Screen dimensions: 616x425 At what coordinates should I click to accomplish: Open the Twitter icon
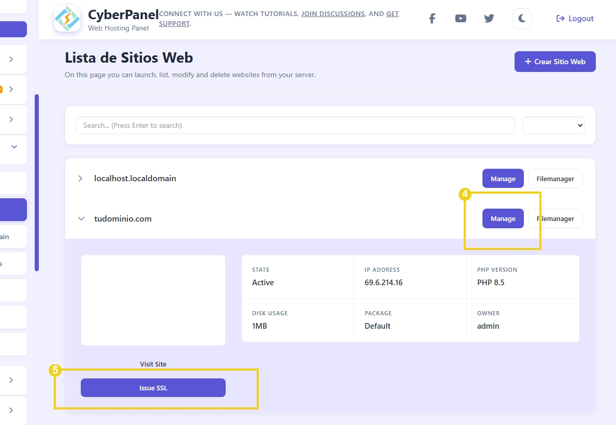[x=489, y=18]
